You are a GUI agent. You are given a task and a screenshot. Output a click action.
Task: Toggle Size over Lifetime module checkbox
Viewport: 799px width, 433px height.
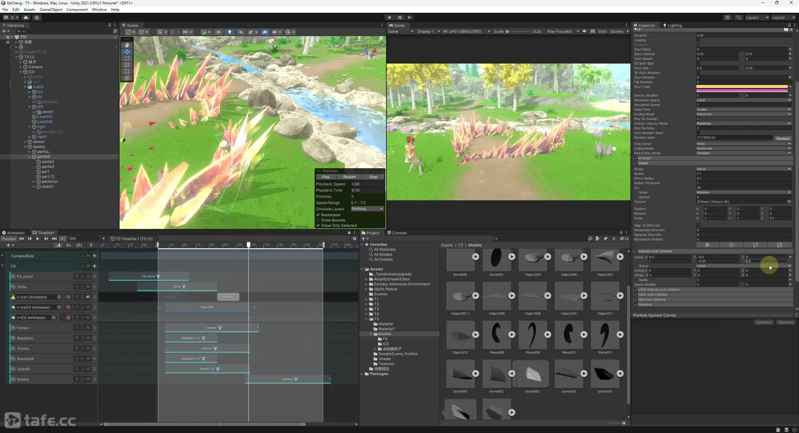636,300
